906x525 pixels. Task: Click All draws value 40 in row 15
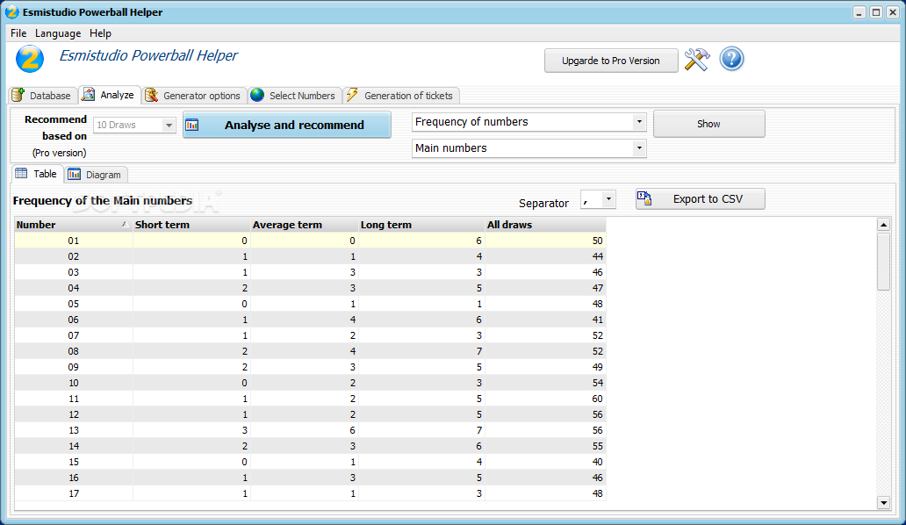(597, 462)
